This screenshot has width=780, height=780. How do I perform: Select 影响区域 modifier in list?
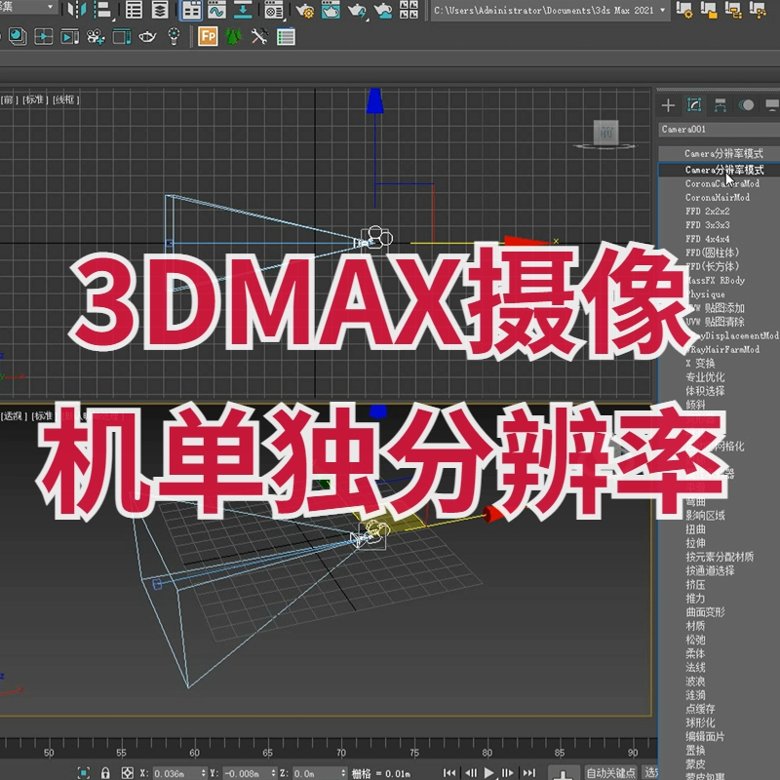pos(705,516)
